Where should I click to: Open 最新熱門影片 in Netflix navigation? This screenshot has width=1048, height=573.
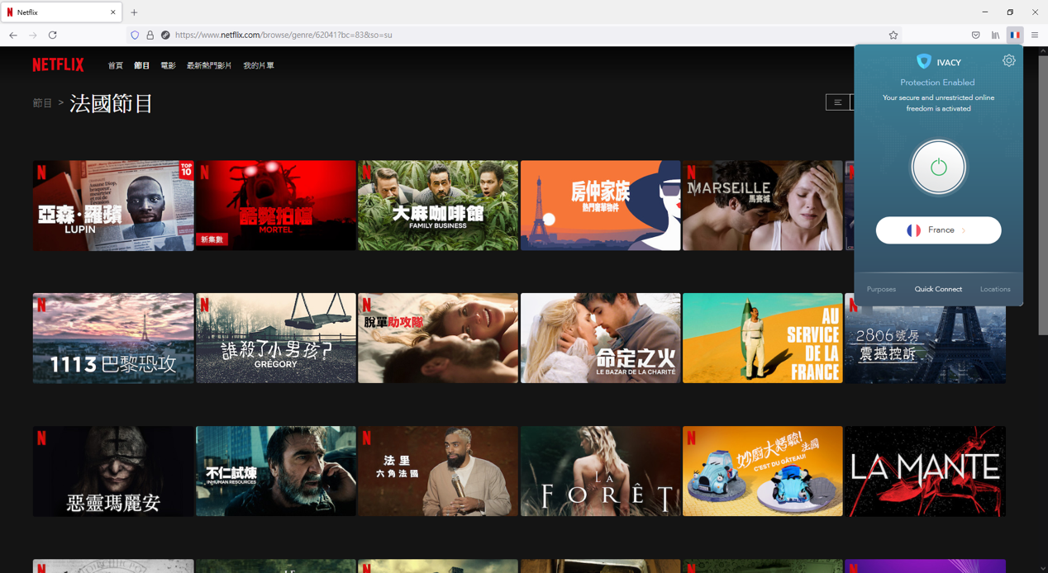[209, 65]
